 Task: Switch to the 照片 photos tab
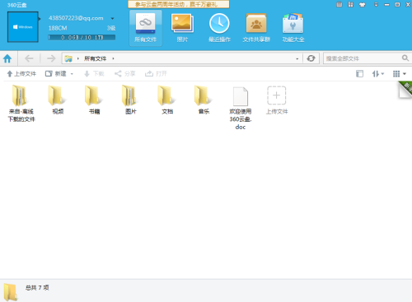pyautogui.click(x=182, y=28)
